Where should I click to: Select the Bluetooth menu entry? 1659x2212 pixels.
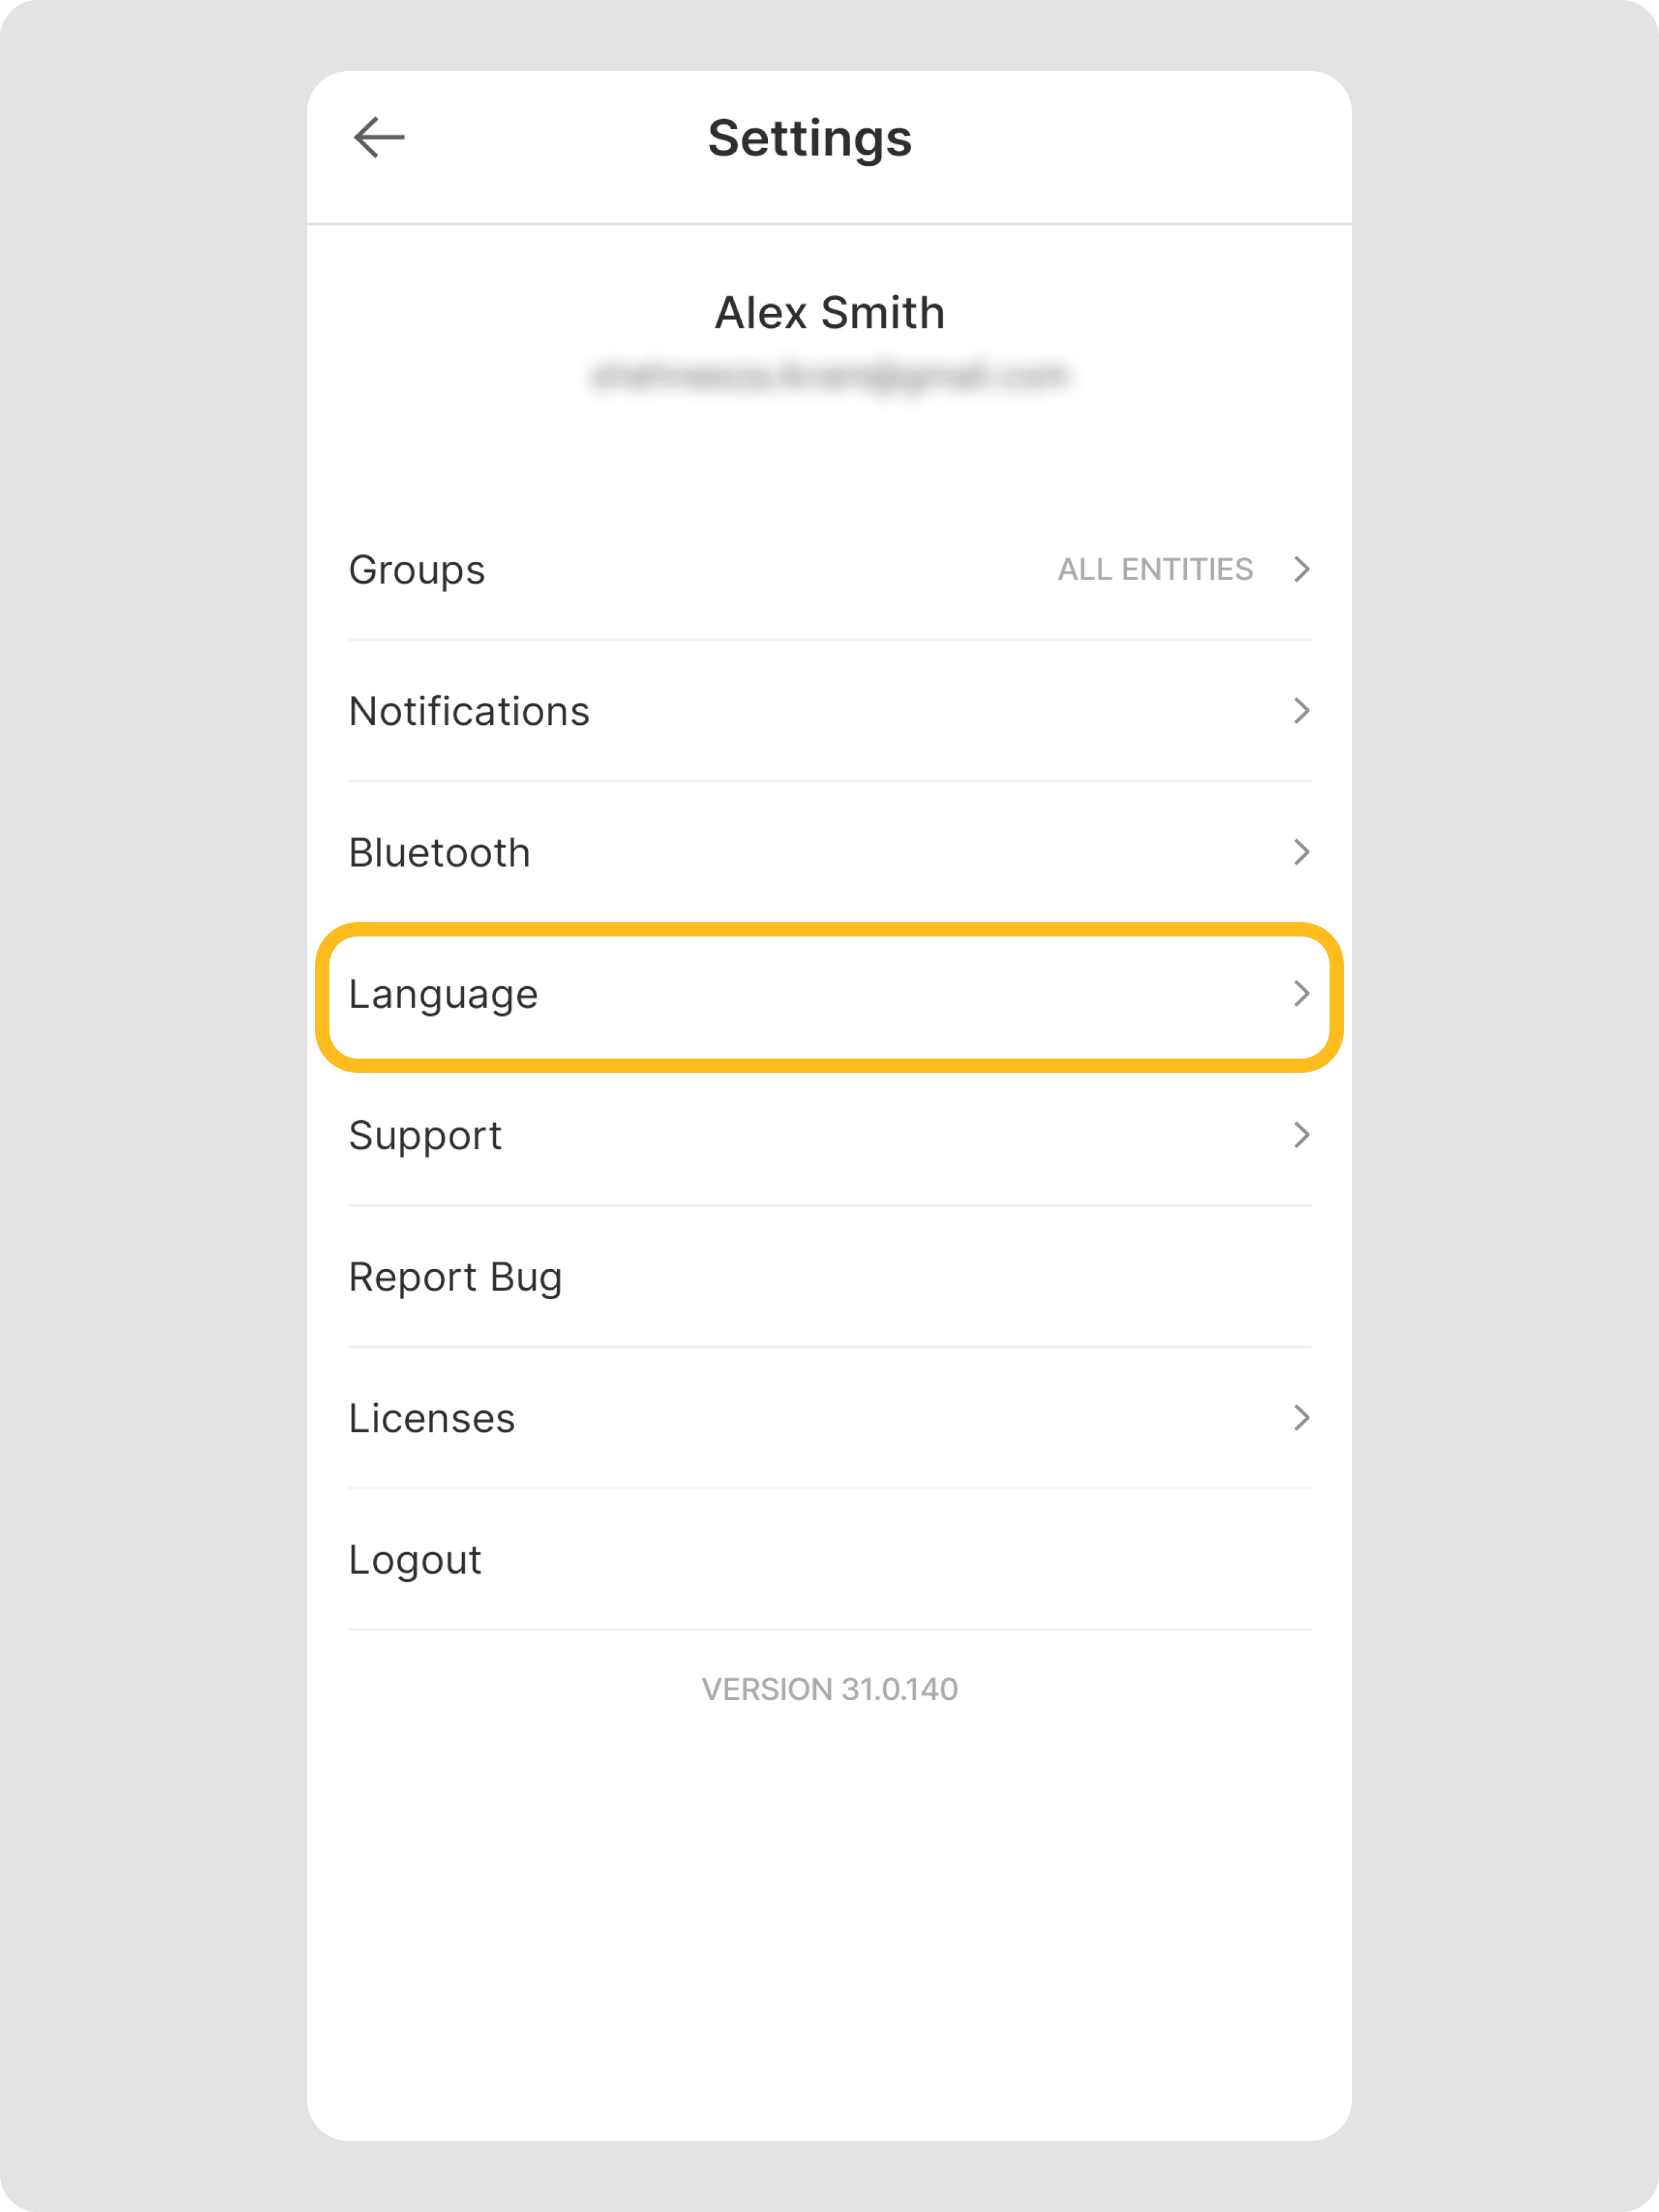click(x=440, y=853)
